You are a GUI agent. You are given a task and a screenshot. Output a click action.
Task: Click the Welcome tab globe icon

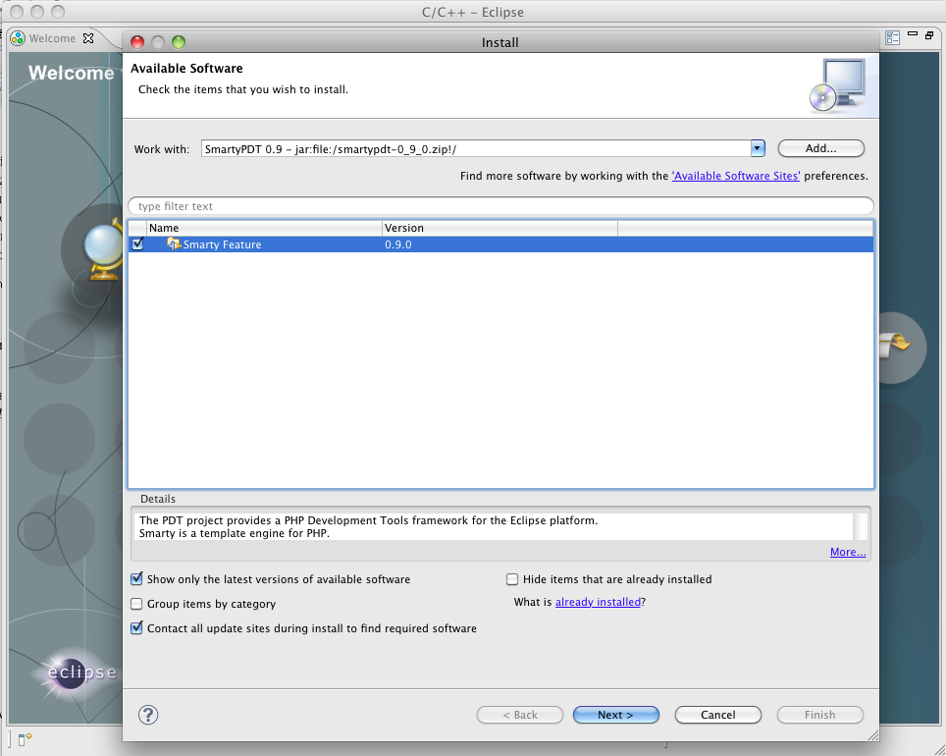coord(18,38)
